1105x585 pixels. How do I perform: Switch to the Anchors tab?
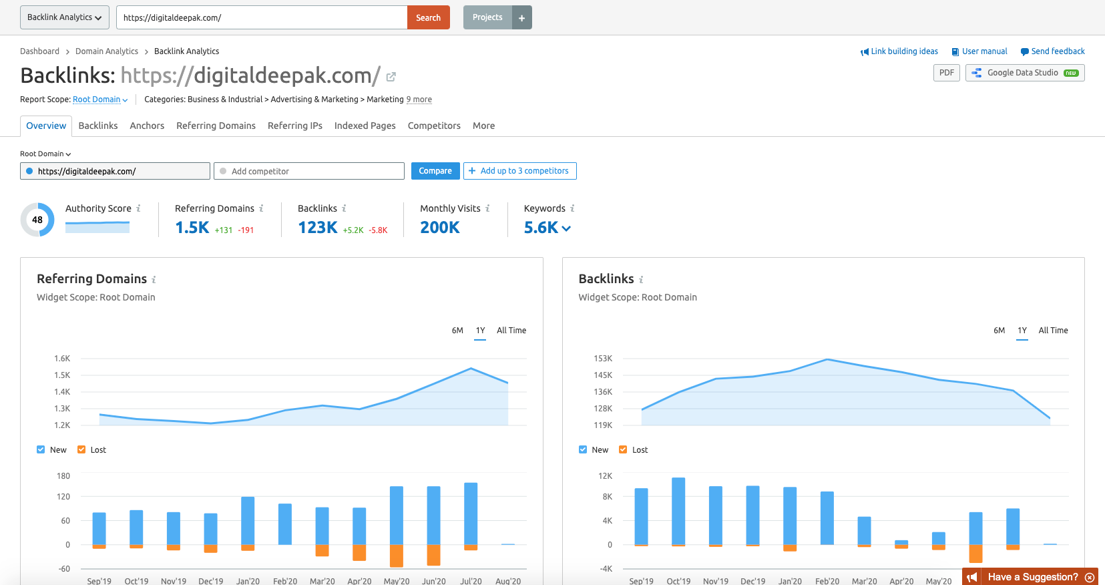click(147, 126)
